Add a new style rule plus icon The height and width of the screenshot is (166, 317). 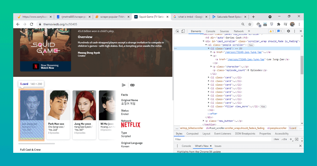(x=291, y=139)
